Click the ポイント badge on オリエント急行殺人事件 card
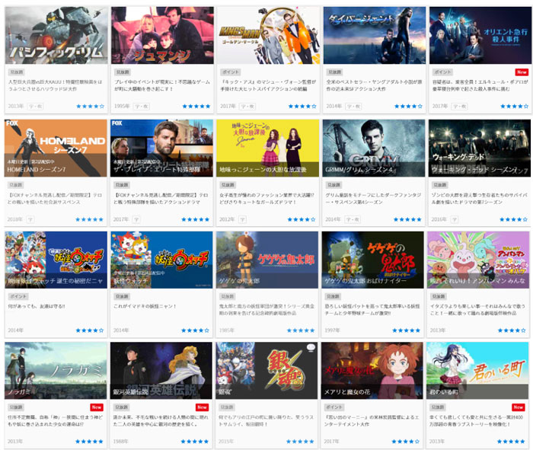 [442, 72]
